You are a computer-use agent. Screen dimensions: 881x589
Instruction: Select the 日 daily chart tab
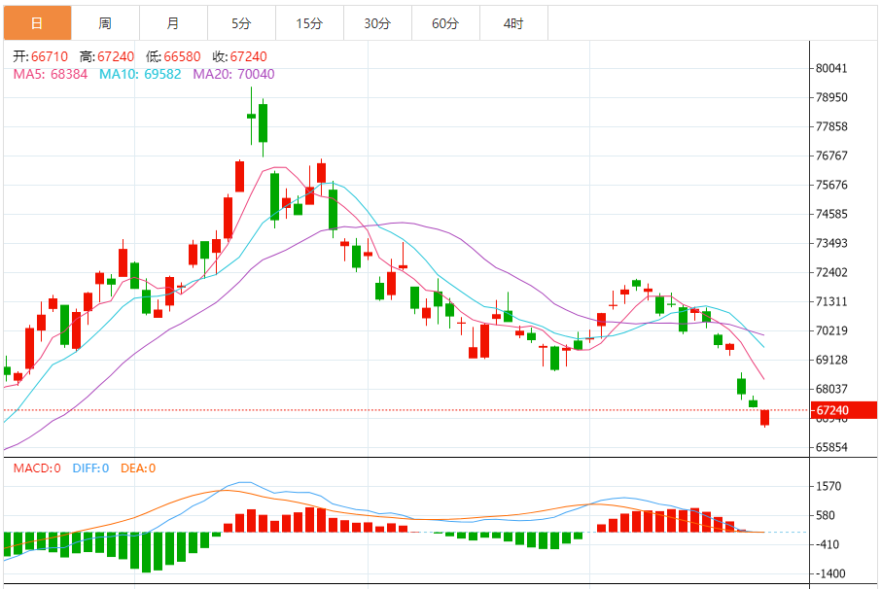[38, 23]
